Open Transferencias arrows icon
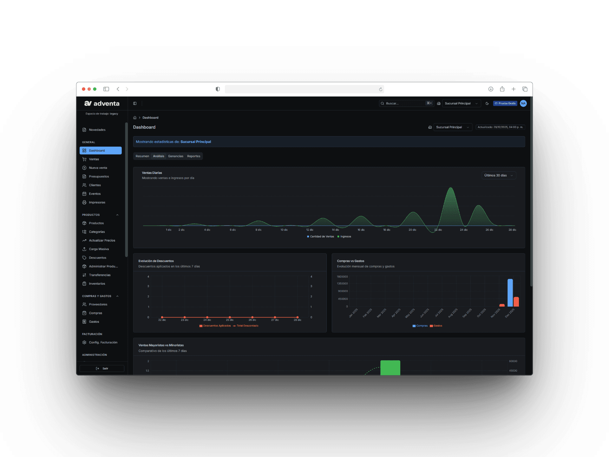 coord(84,275)
